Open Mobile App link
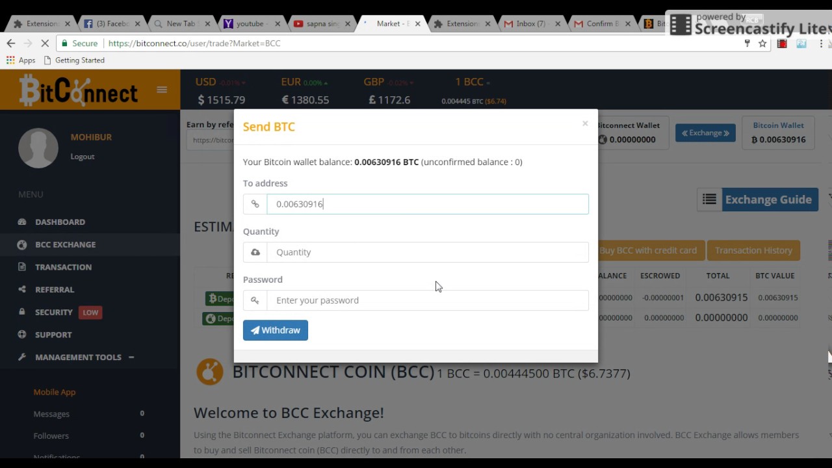The image size is (832, 468). pos(55,392)
